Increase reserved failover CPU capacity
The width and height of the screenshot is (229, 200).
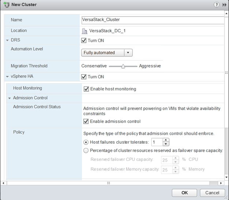(176, 158)
